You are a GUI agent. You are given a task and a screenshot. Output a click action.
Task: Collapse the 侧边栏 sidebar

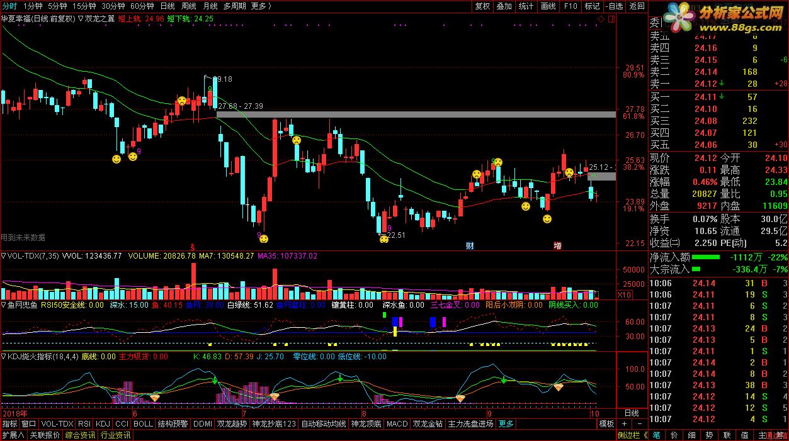632,435
